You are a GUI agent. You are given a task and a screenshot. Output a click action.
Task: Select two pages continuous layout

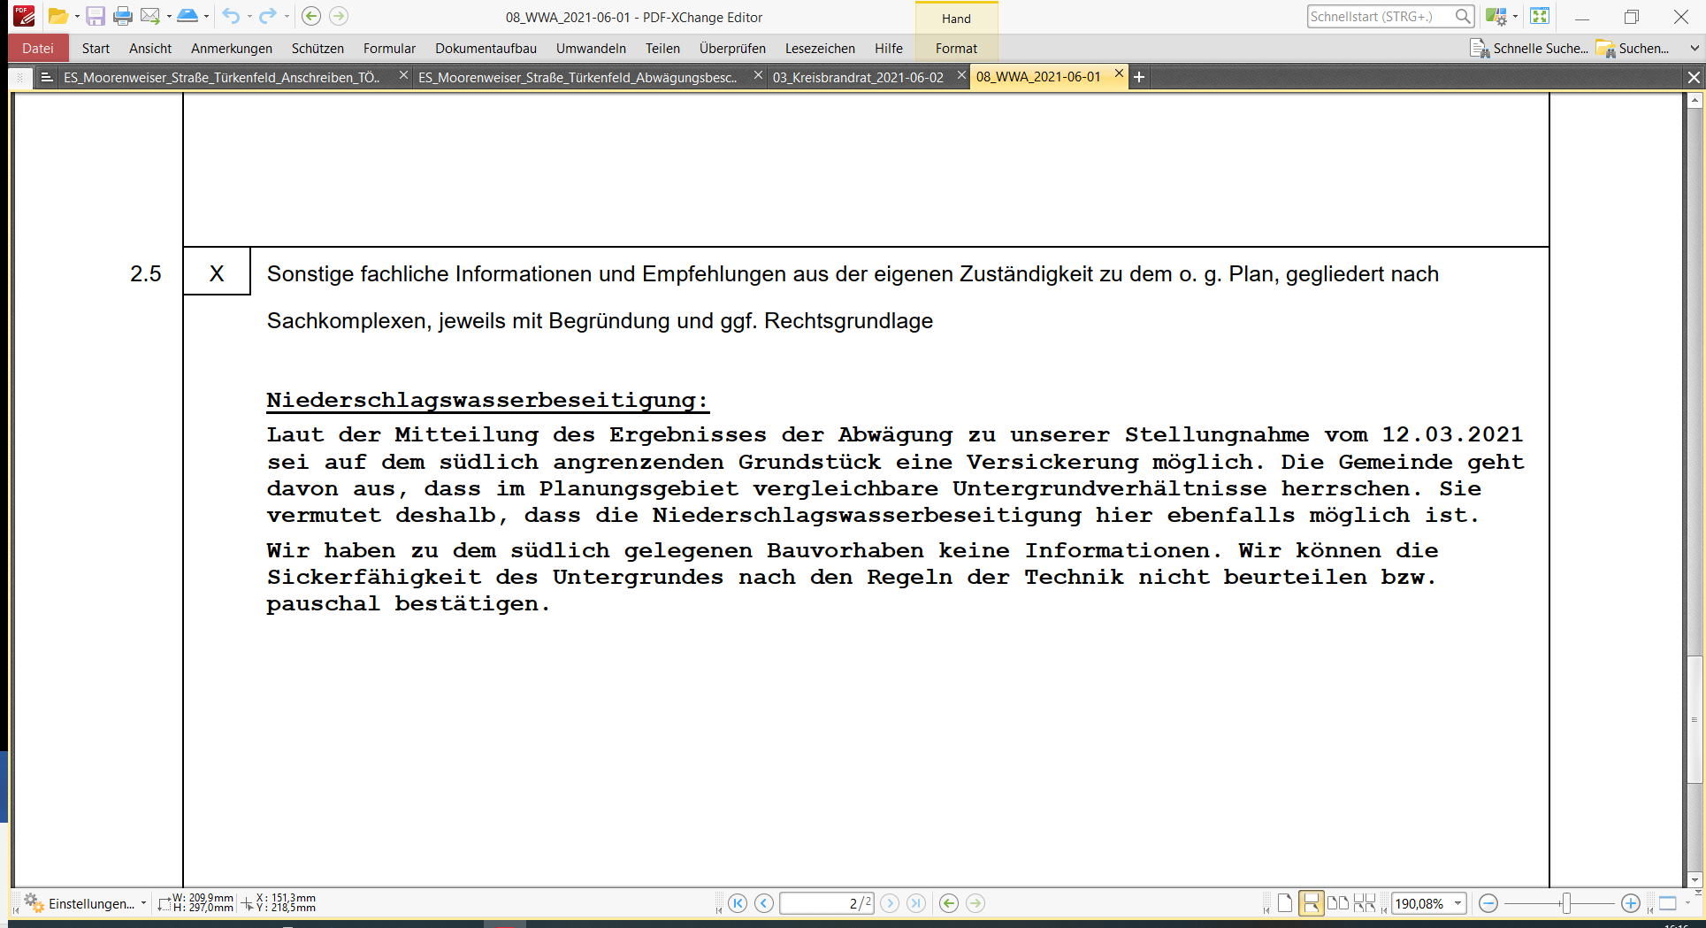pos(1365,903)
